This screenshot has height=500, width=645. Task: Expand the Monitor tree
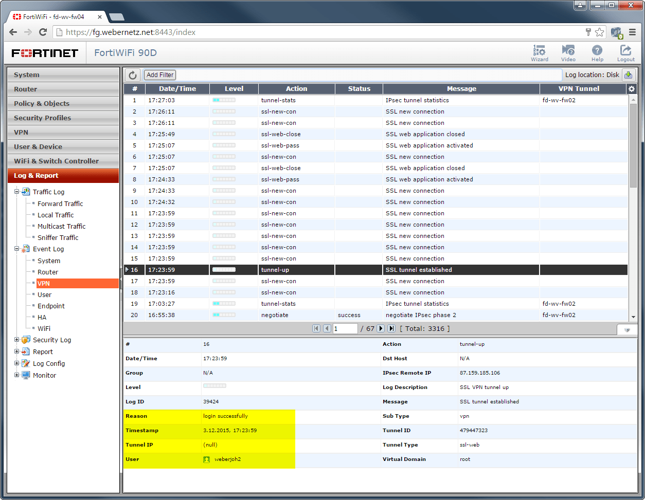16,375
